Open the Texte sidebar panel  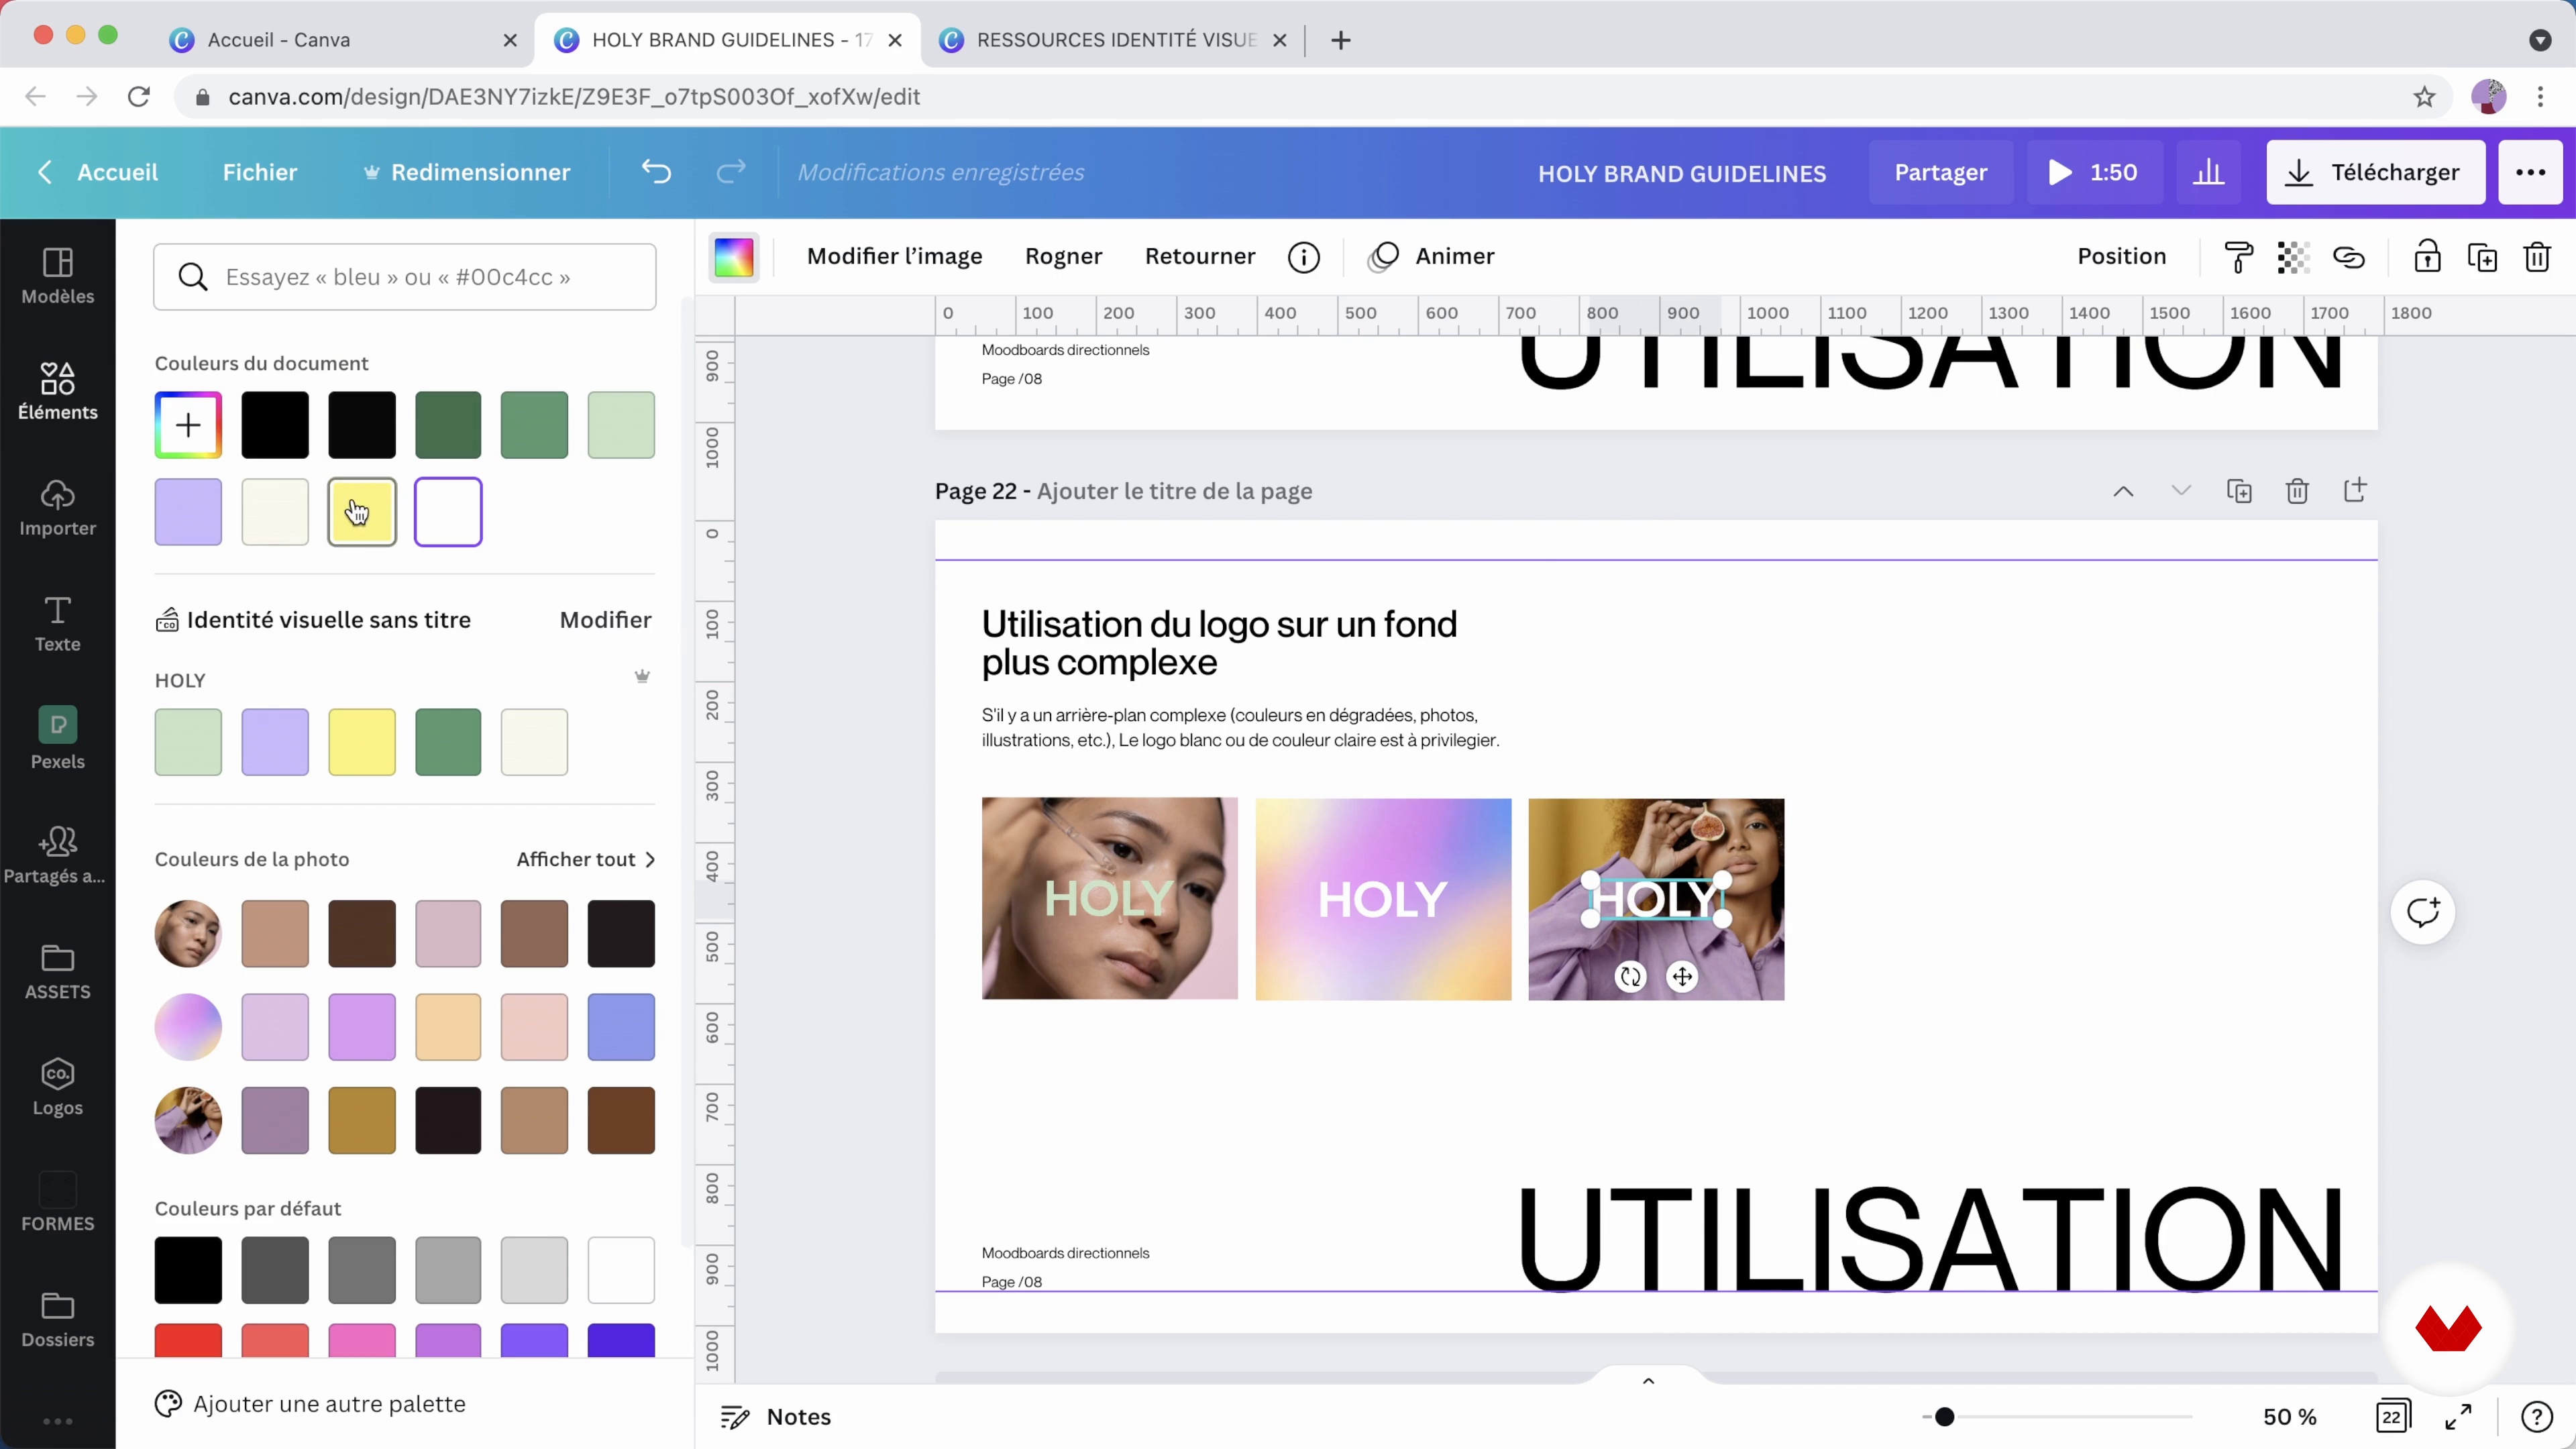pos(58,623)
